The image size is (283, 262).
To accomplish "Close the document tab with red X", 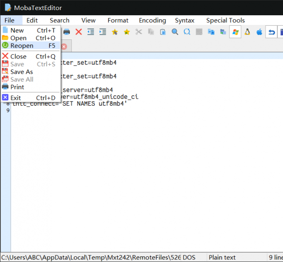I will click(64, 47).
